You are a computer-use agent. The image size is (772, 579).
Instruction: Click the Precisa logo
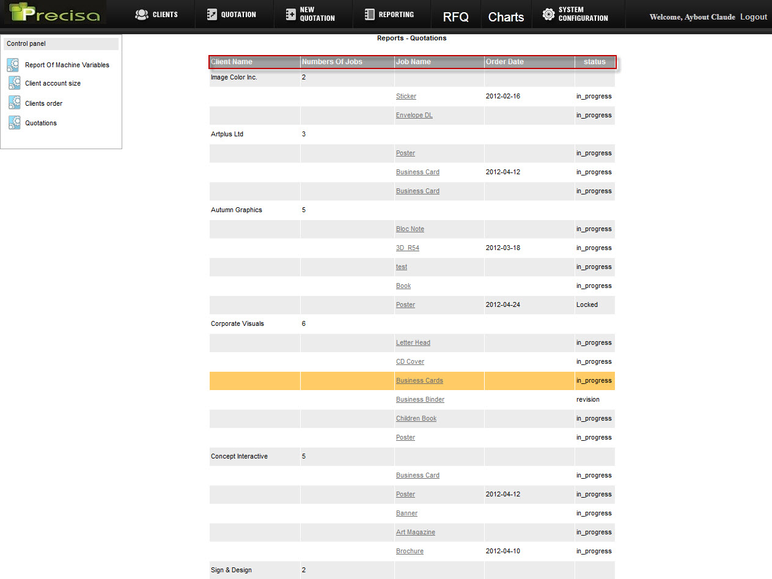54,13
